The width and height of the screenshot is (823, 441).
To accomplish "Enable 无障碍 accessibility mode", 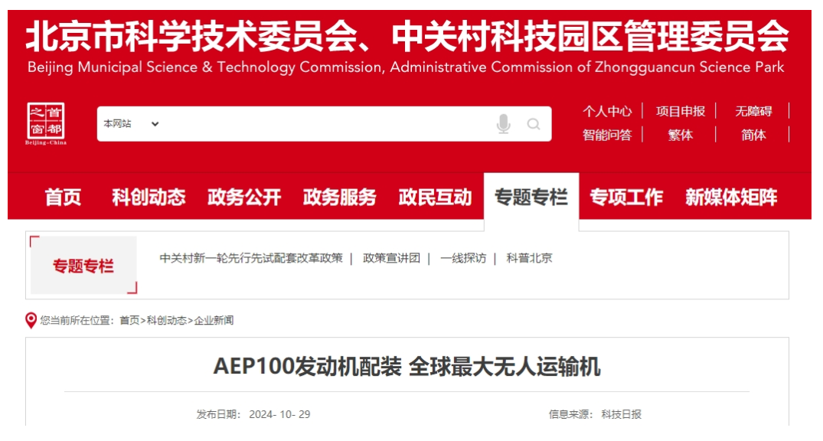I will [753, 111].
